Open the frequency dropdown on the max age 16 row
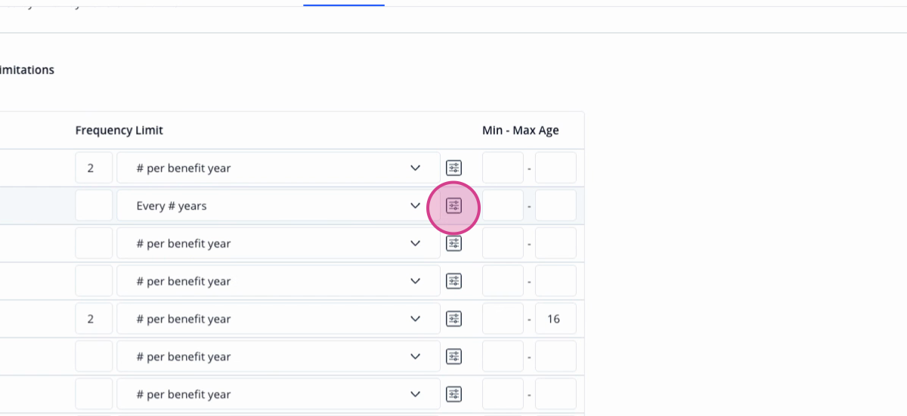Image resolution: width=907 pixels, height=416 pixels. point(278,319)
